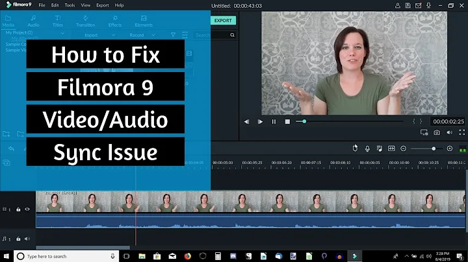Open File Explorer from the taskbar

pyautogui.click(x=142, y=256)
